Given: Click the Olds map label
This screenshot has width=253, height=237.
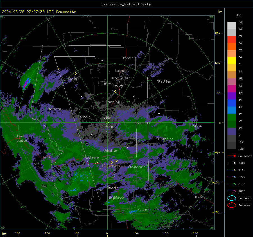Looking at the screenshot, I should coord(107,118).
